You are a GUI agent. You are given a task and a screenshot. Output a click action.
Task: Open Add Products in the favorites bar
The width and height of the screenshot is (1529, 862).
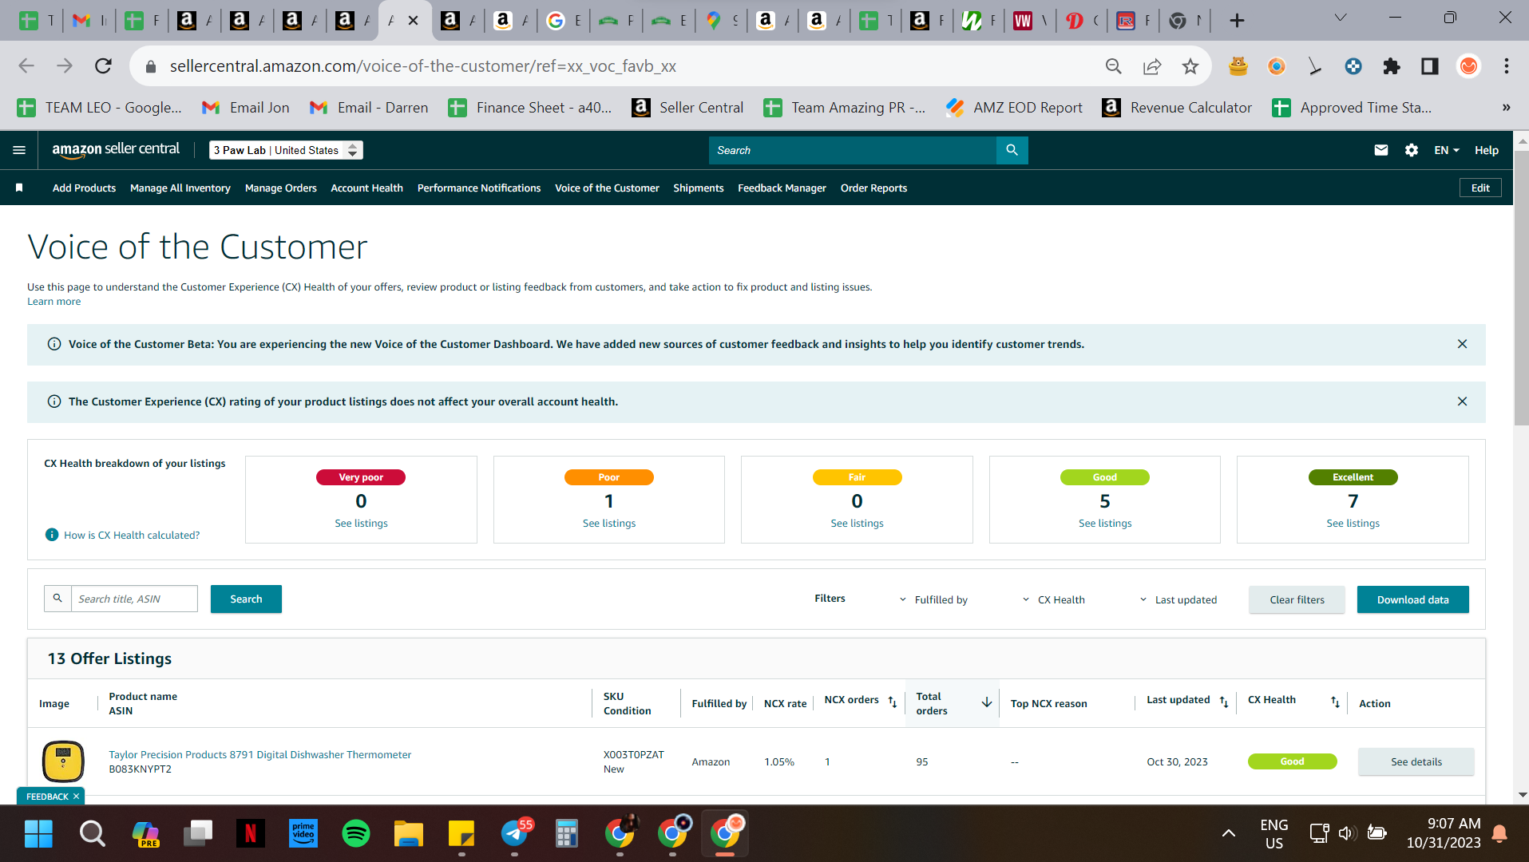click(x=84, y=188)
